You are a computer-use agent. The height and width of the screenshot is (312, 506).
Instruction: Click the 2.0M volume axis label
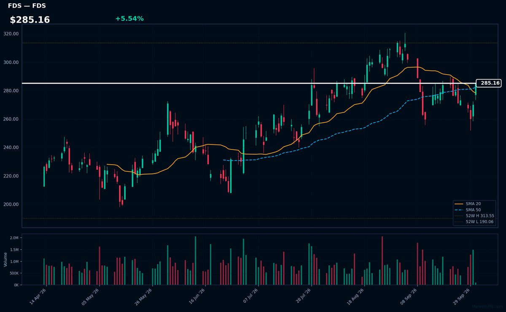pos(14,238)
